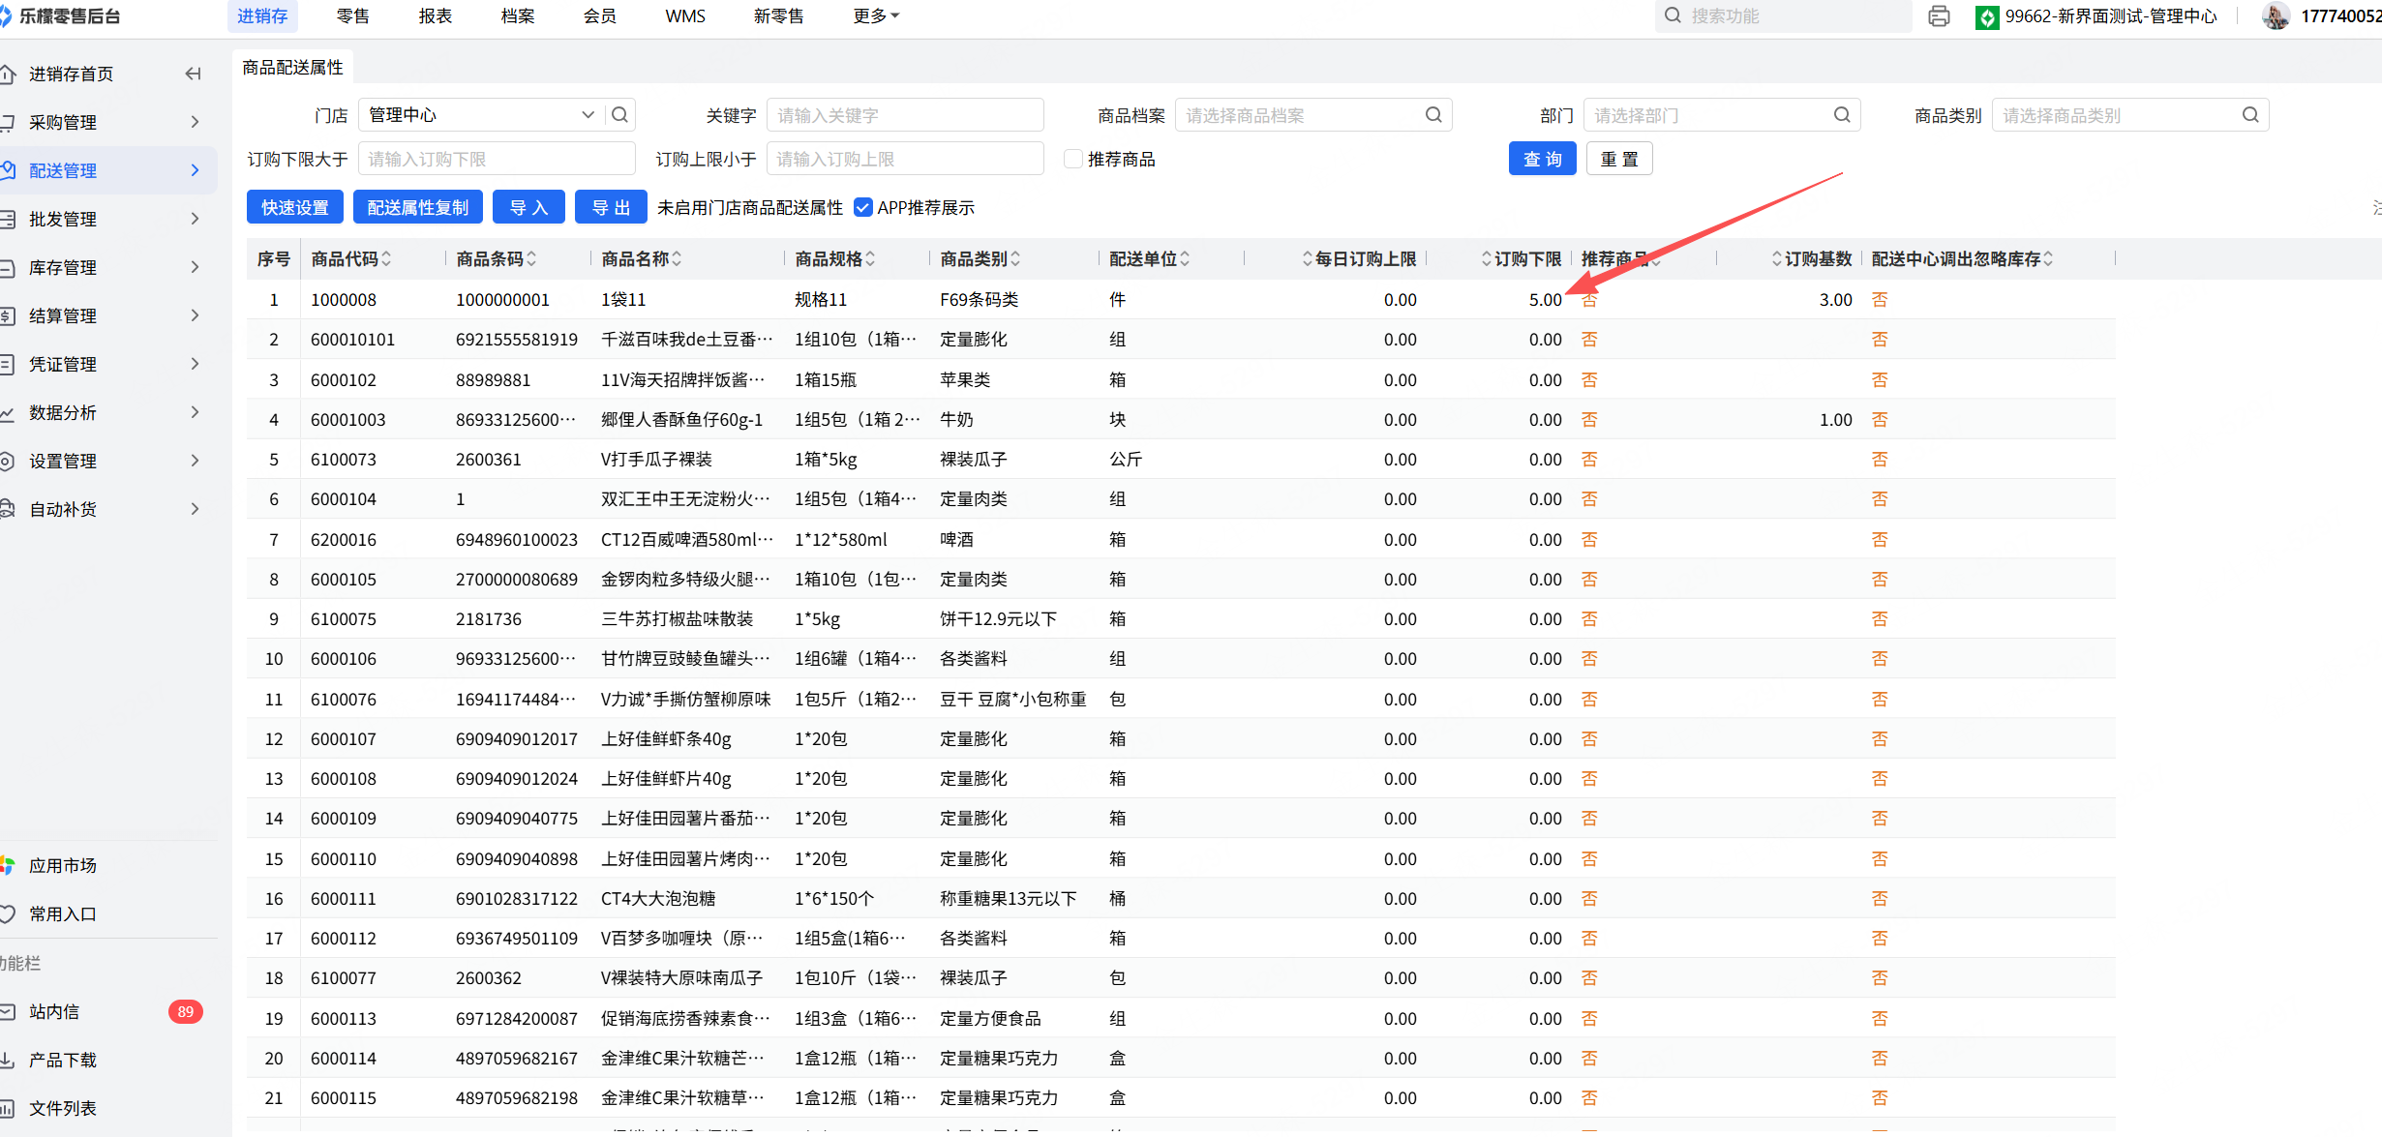
Task: Open the 更多 dropdown menu
Action: 876,16
